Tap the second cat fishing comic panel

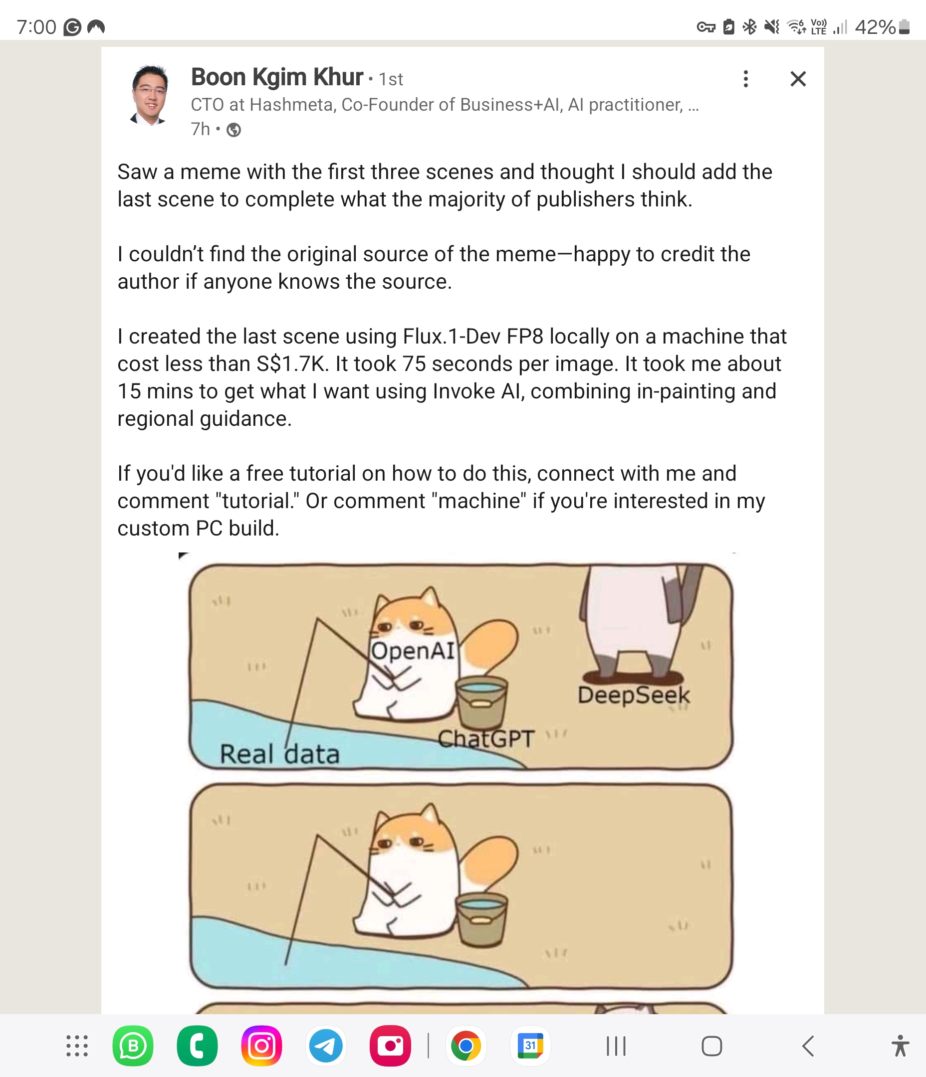click(x=461, y=887)
